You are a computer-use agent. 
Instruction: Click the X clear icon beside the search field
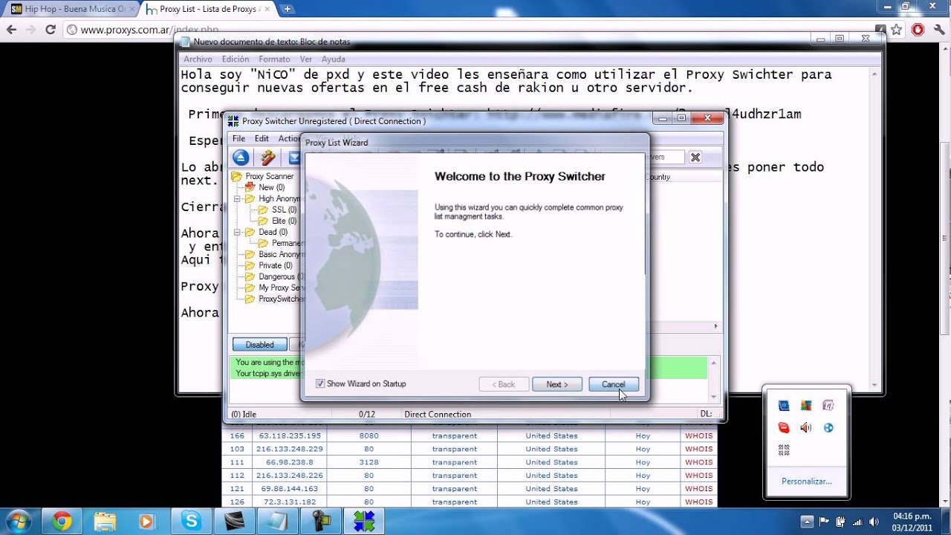[x=695, y=158]
